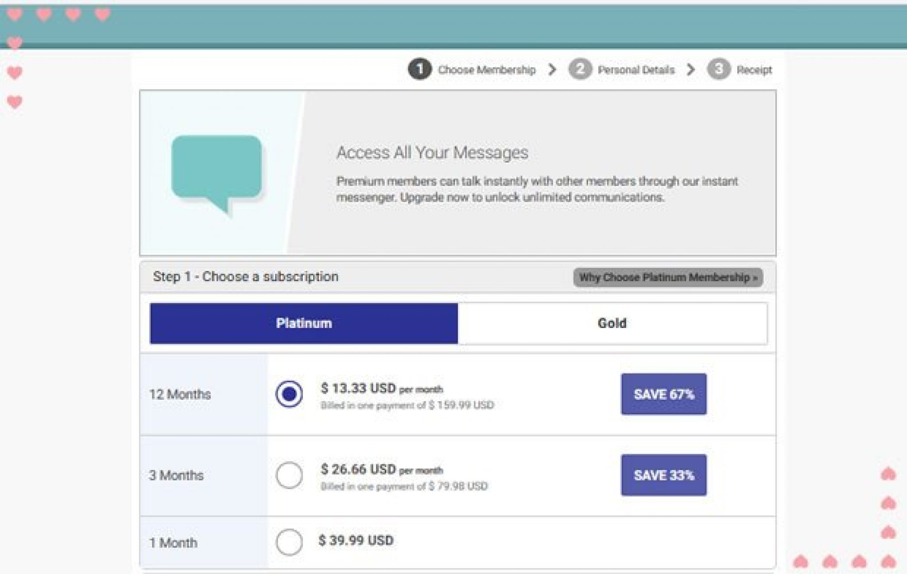Switch to the Platinum tab
This screenshot has height=574, width=907.
pyautogui.click(x=304, y=323)
